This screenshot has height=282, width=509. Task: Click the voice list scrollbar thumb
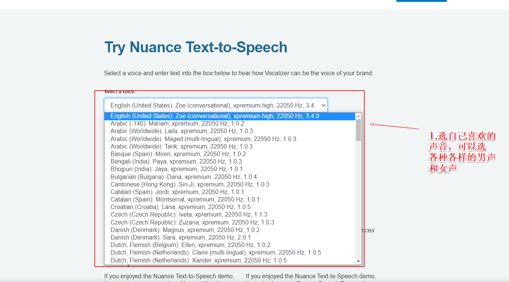pos(358,130)
